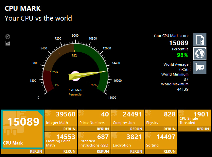Click the 0 gauge scale label
212x157 pixels.
(38, 98)
